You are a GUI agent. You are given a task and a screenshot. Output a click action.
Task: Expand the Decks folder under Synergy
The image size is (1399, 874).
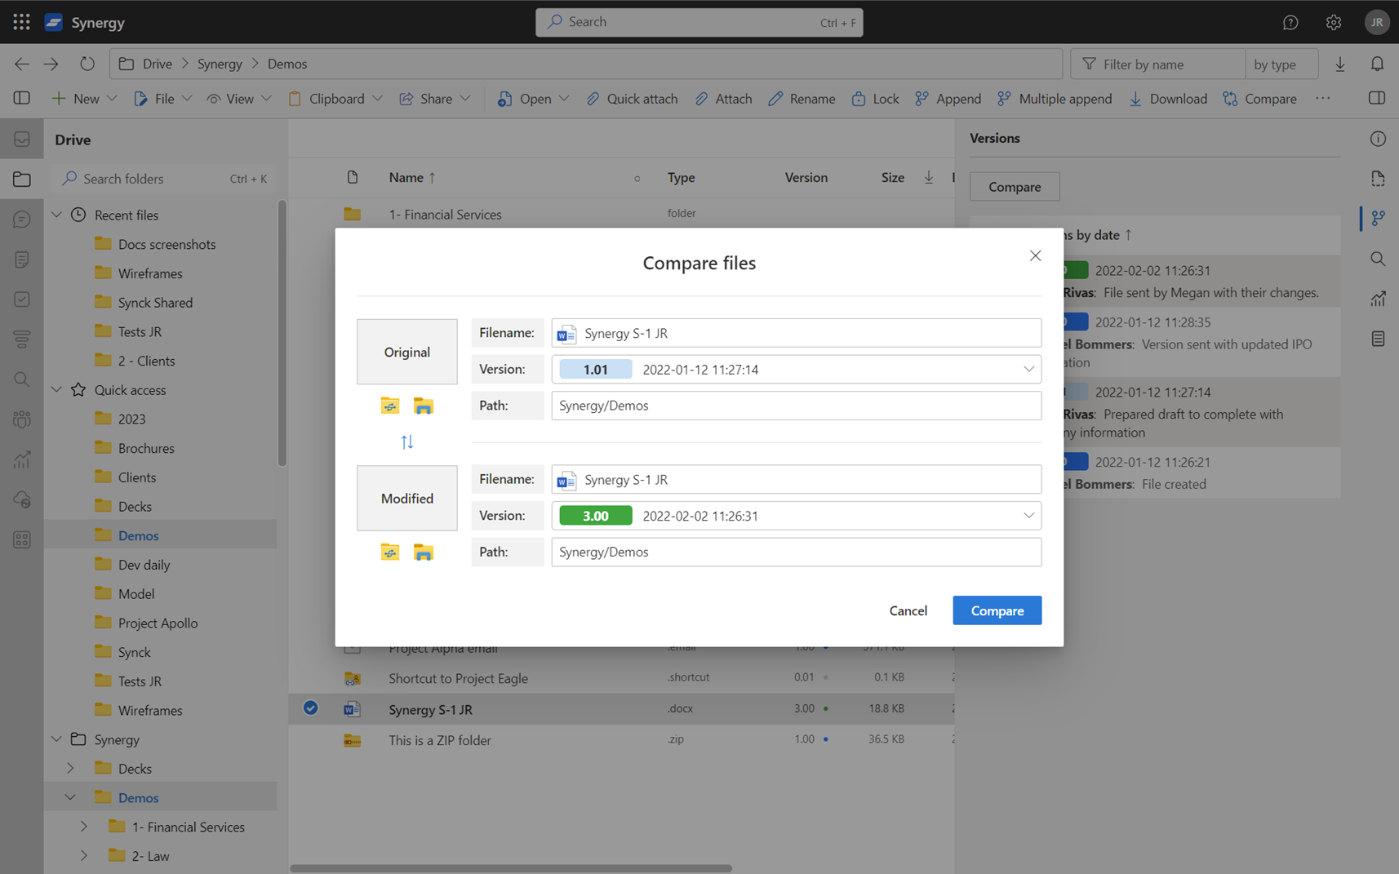point(70,769)
